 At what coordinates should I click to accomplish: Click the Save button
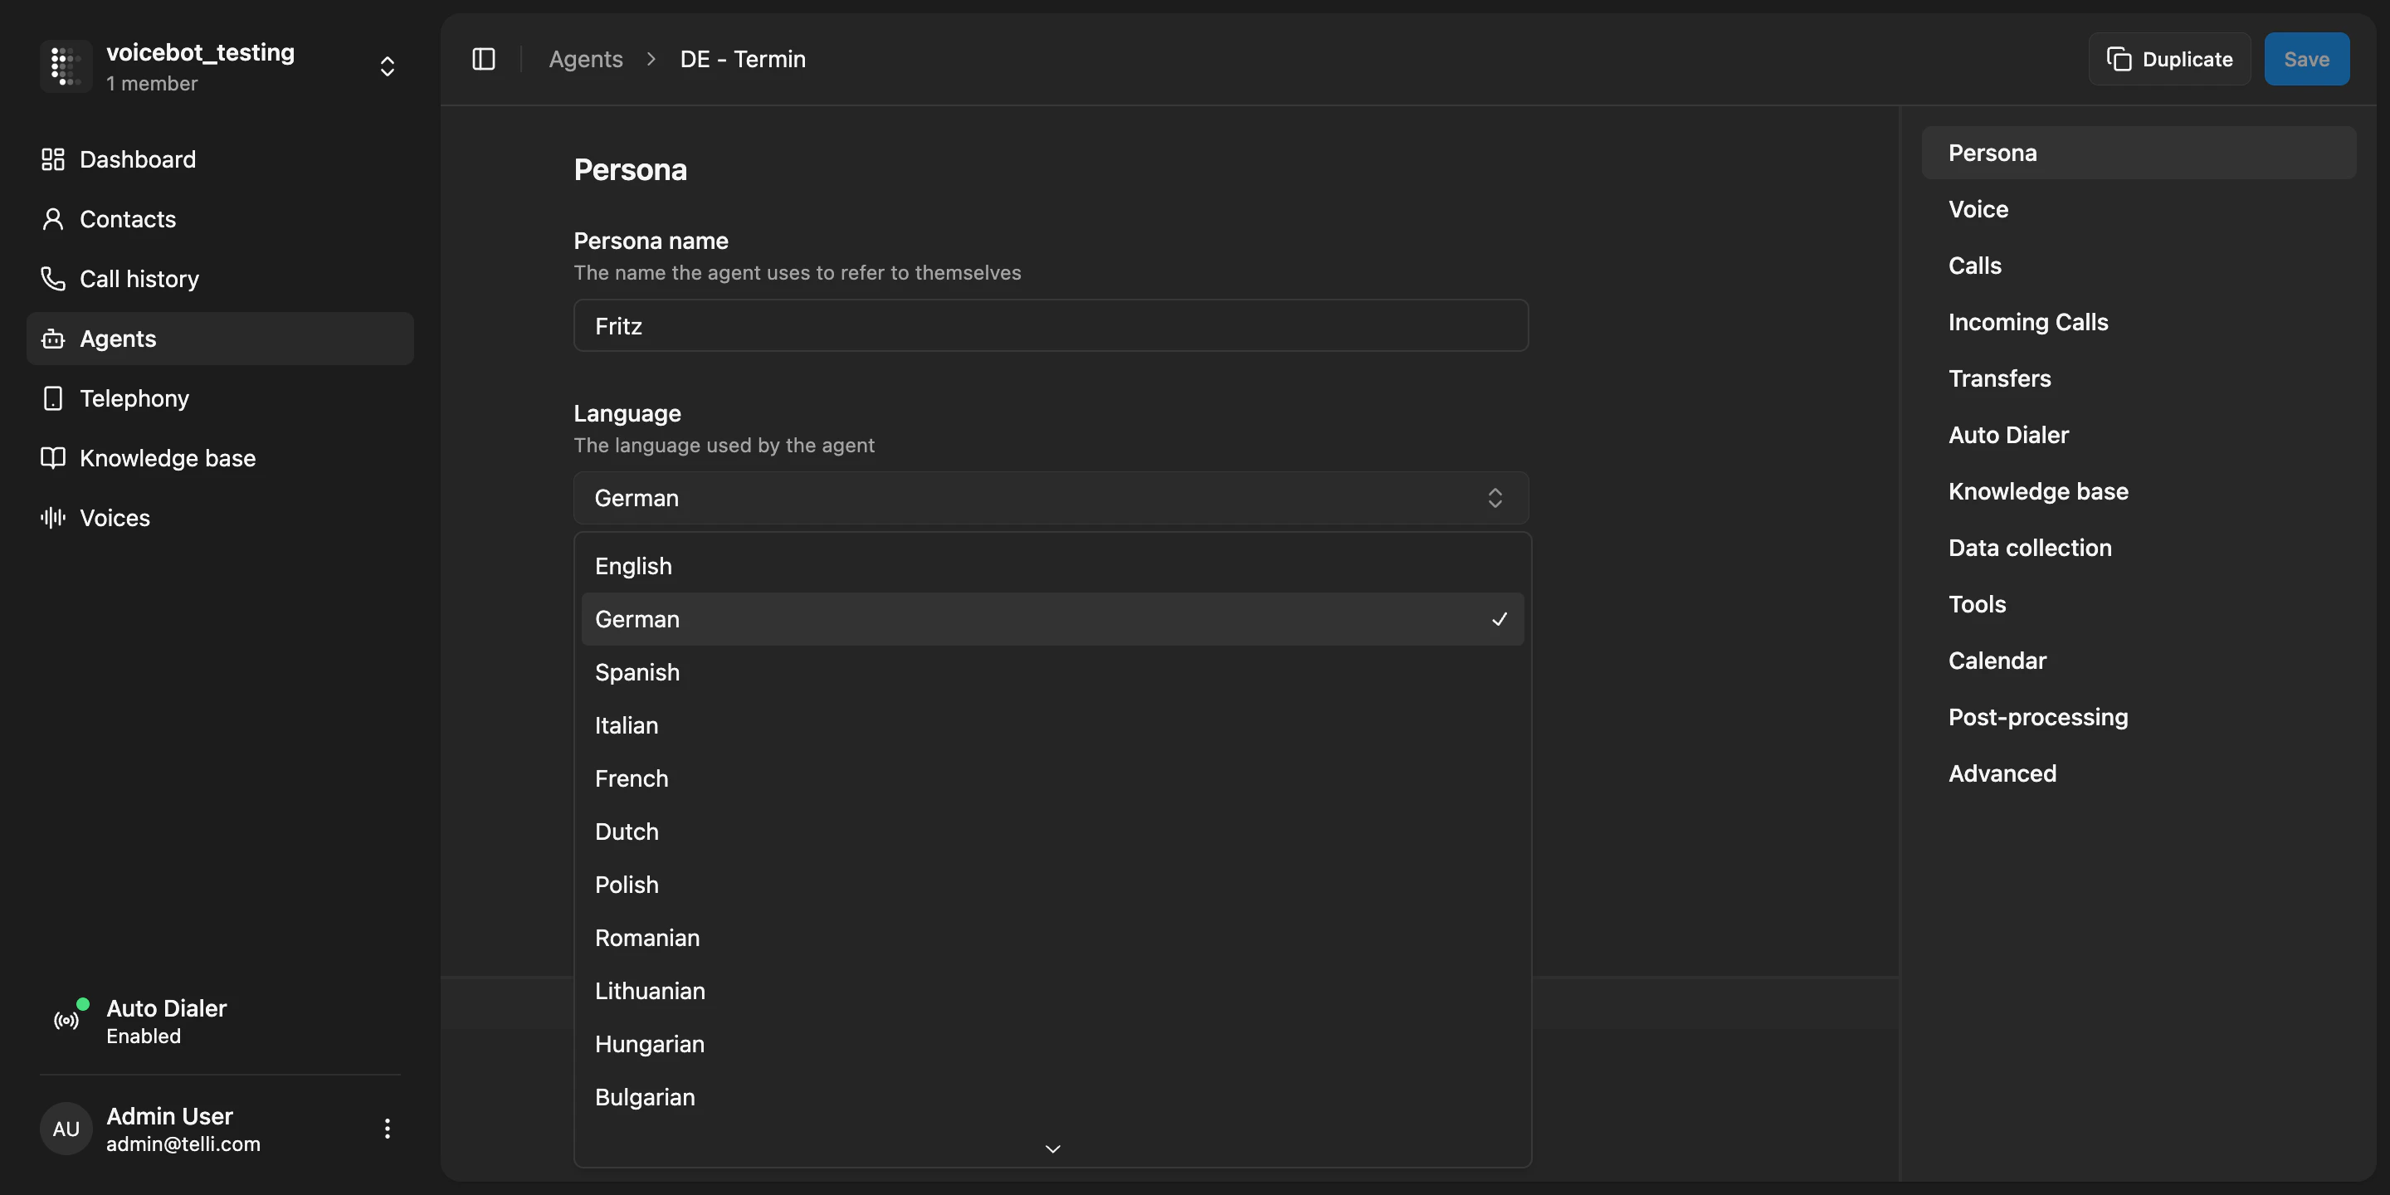tap(2306, 58)
